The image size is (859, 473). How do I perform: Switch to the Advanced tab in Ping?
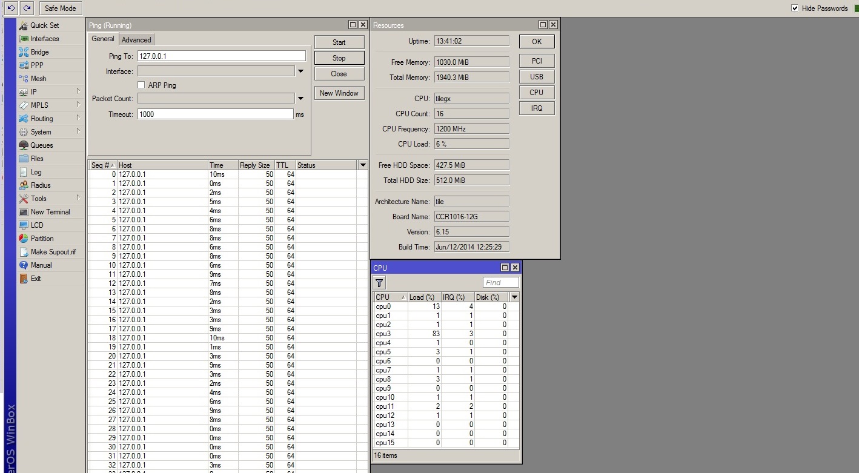(136, 39)
